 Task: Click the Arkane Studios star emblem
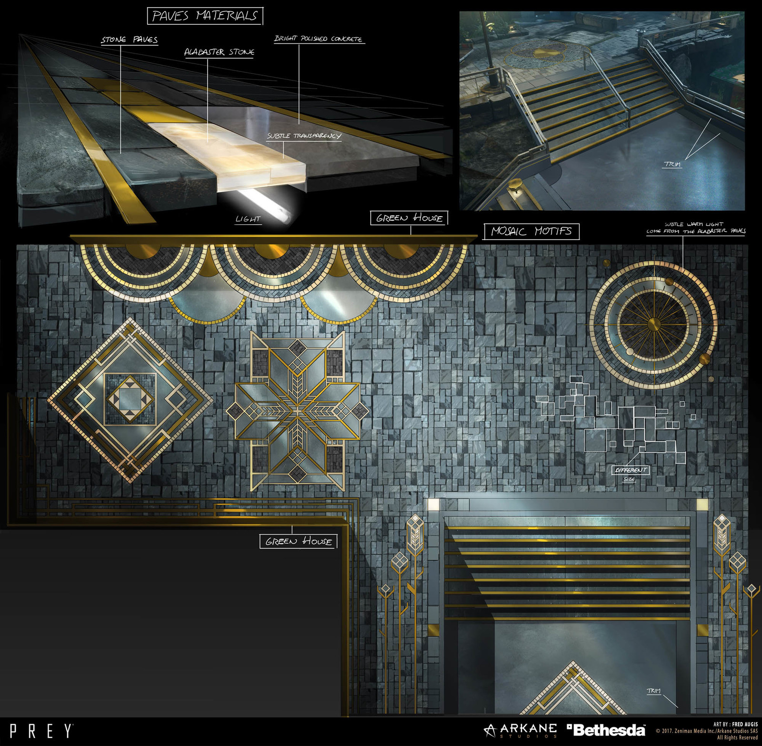pos(490,731)
